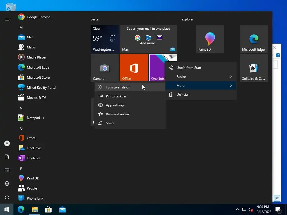This screenshot has height=215, width=287.
Task: Open the clock showing 9:04 PM
Action: (263, 209)
